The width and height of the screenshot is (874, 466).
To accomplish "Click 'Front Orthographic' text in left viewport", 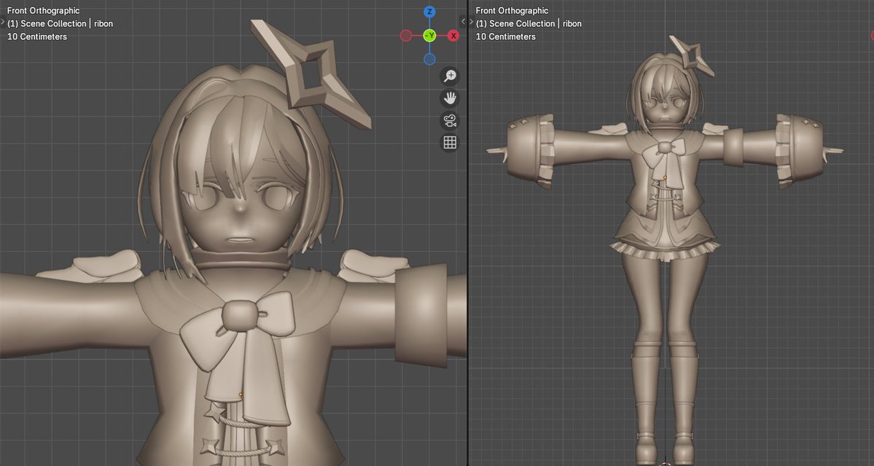I will pos(44,11).
